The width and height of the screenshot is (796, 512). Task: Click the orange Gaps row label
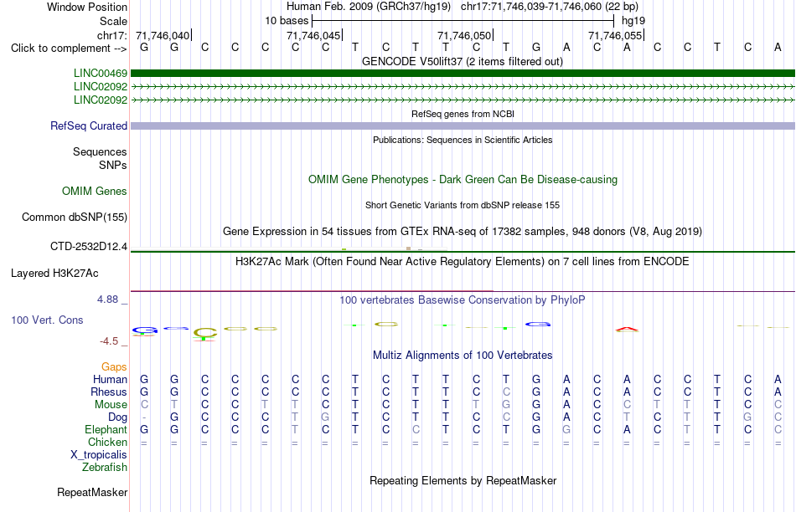pos(114,366)
